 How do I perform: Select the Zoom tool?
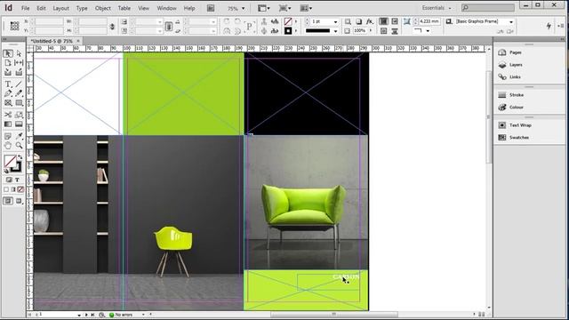click(19, 146)
